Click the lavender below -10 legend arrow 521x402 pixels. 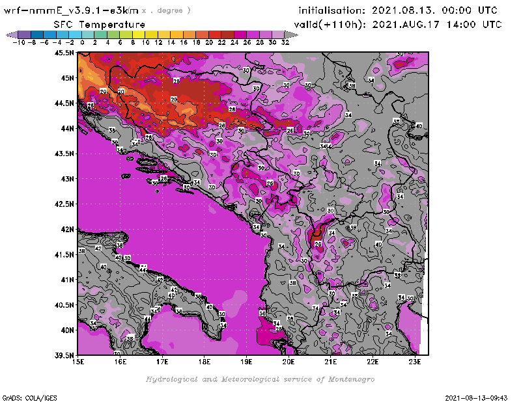12,34
